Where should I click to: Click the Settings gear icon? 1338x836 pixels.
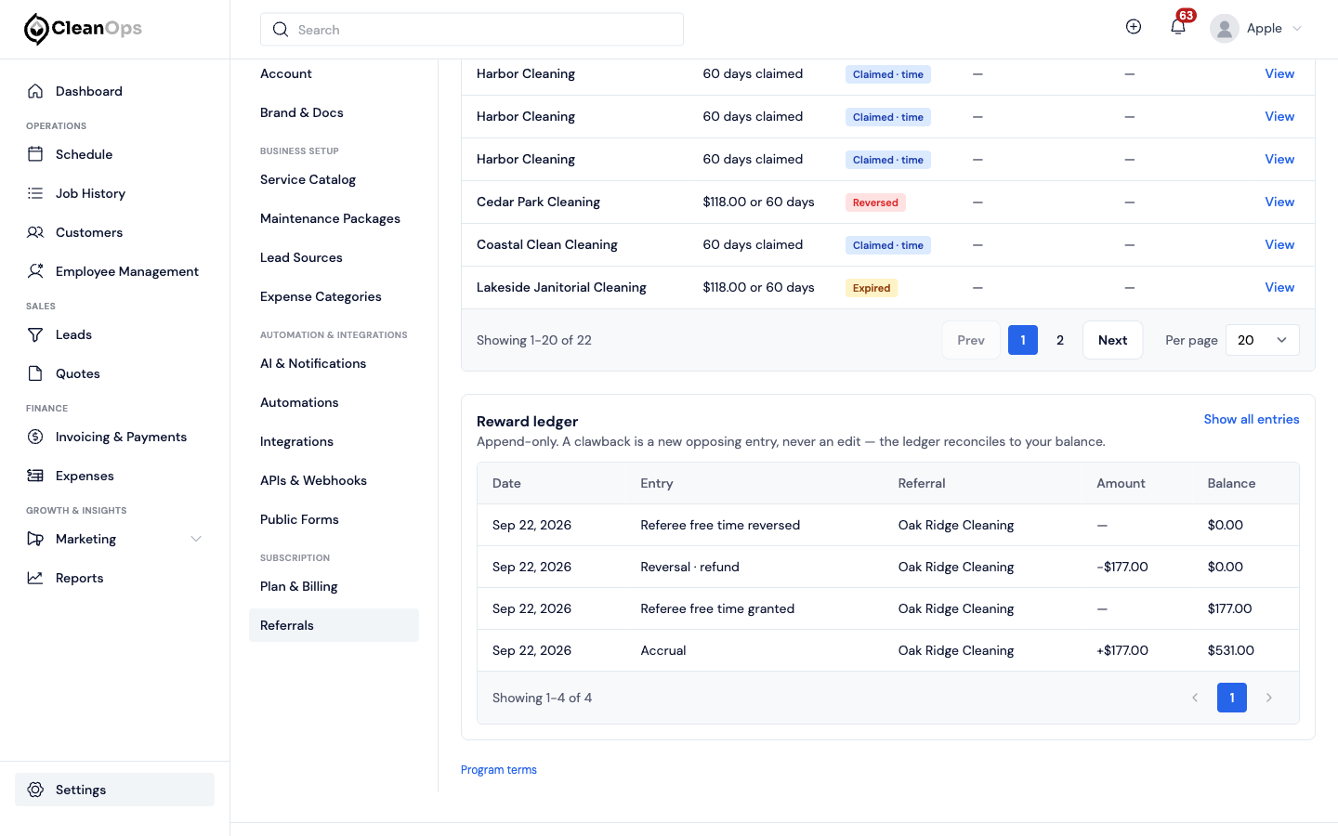click(x=35, y=790)
